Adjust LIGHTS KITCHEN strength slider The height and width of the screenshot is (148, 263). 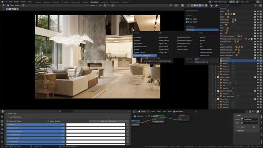[36, 138]
